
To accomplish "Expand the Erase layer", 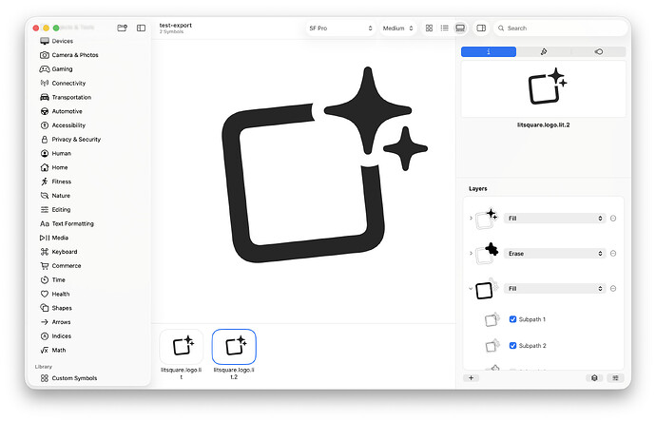I will point(471,254).
